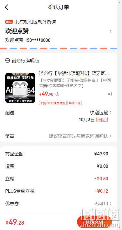The width and height of the screenshot is (122, 230).
Task: Tap the 立减 discount row
Action: coord(58,179)
